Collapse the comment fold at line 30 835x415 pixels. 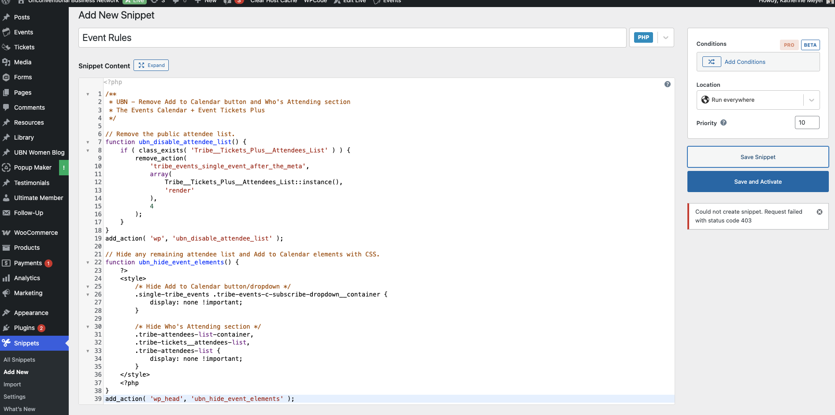tap(88, 327)
